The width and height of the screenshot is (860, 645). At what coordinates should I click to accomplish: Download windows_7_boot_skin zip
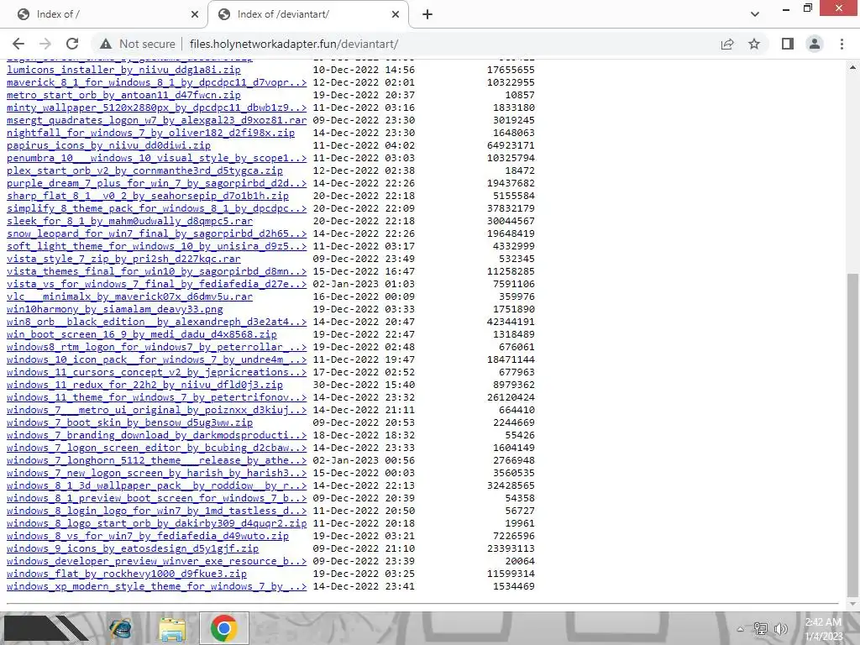[129, 423]
